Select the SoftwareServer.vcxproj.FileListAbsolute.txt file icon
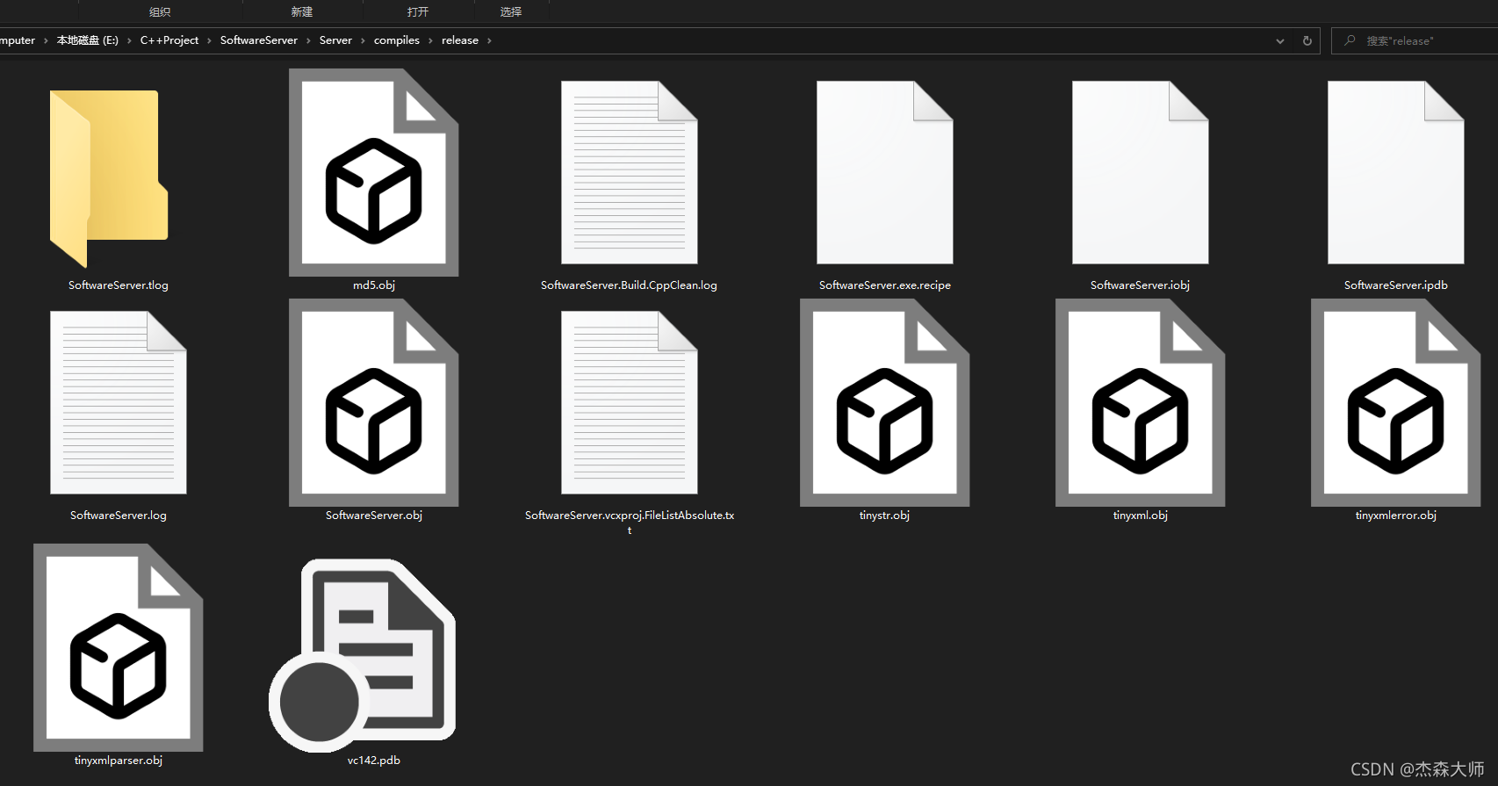 pyautogui.click(x=630, y=403)
